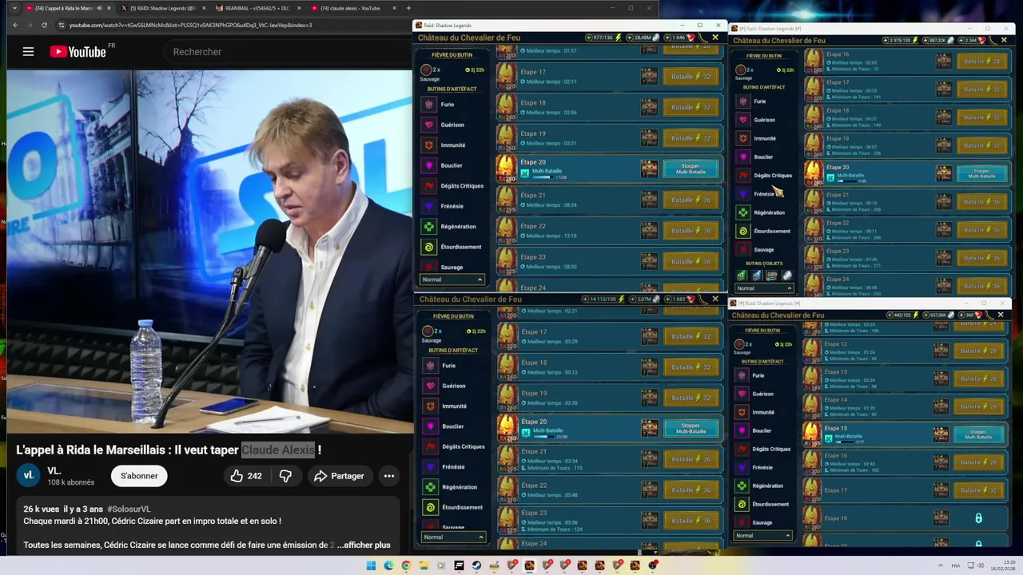Stop Multi-Bataille in top-right Raid window
This screenshot has height=575, width=1023.
click(981, 173)
